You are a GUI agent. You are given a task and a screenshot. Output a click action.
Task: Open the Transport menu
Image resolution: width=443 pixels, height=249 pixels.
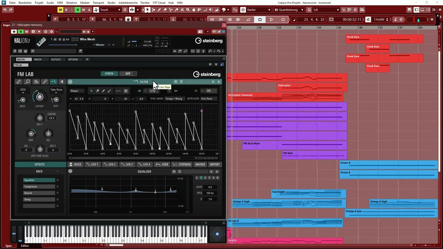(x=98, y=3)
